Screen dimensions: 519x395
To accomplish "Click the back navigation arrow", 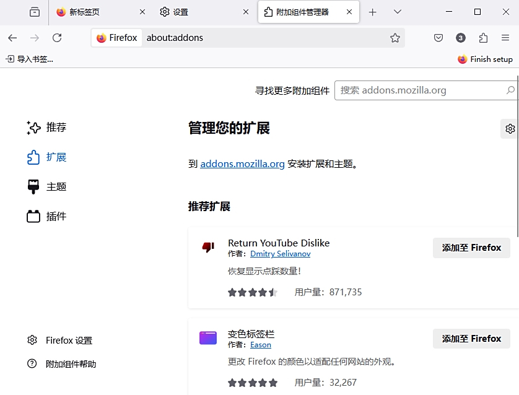I will 12,38.
